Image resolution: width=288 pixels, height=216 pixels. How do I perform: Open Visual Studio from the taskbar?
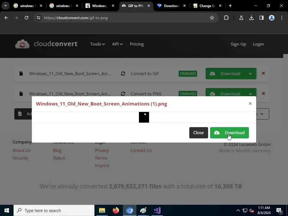pos(157,210)
